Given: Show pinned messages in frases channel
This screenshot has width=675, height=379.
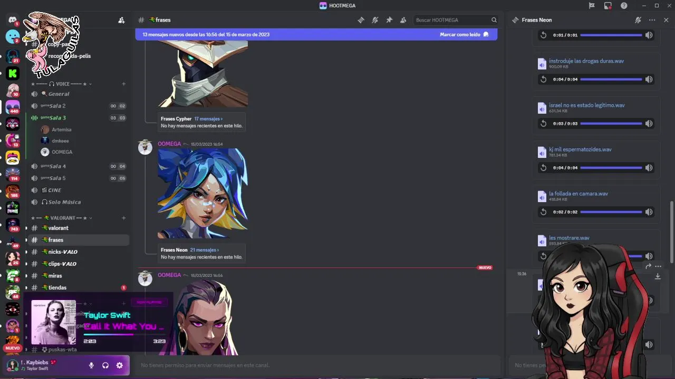Looking at the screenshot, I should 389,20.
